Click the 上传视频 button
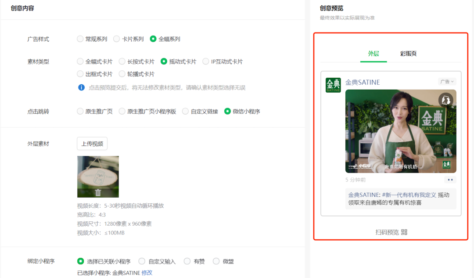Screen dimensions: 474x278 92,144
